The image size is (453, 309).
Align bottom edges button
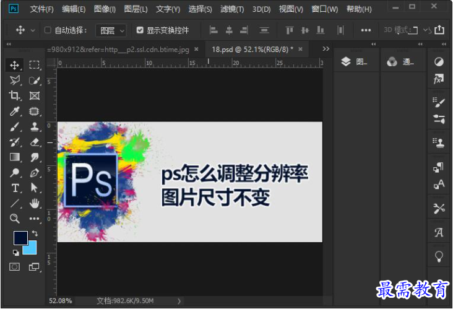[x=321, y=30]
